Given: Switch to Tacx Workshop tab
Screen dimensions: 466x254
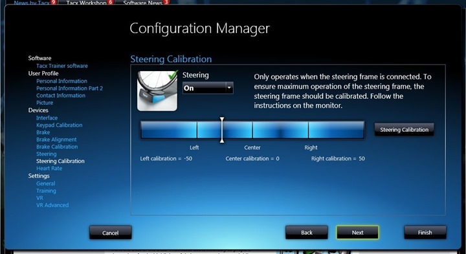Looking at the screenshot, I should 87,3.
